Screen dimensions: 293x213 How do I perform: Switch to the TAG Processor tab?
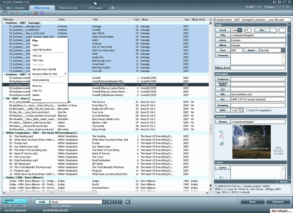[68, 8]
